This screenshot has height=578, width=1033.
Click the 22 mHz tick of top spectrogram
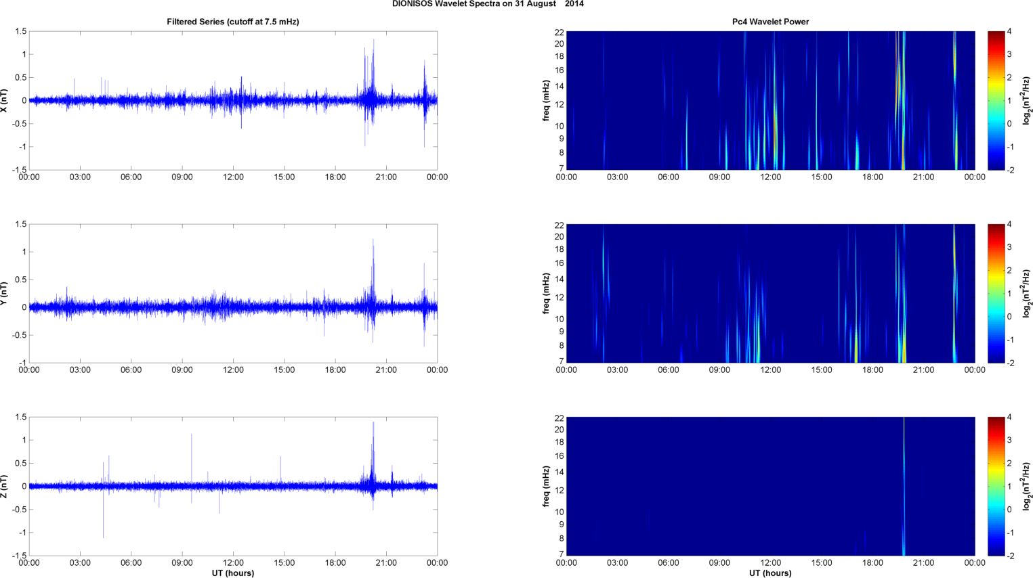click(560, 32)
